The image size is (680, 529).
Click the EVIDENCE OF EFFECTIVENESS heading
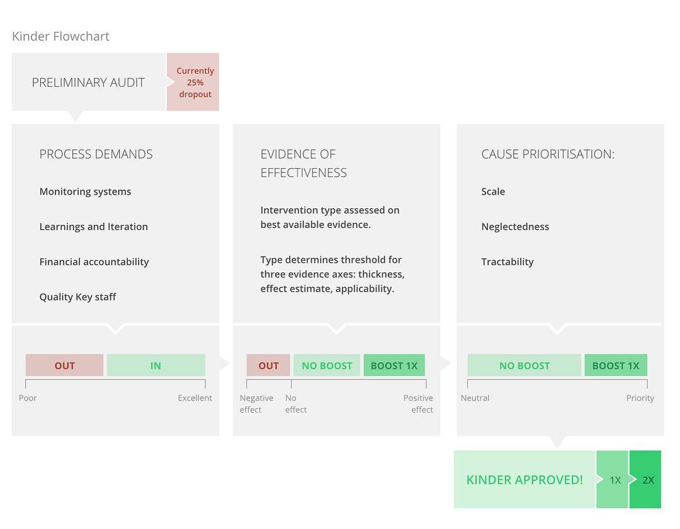point(303,163)
